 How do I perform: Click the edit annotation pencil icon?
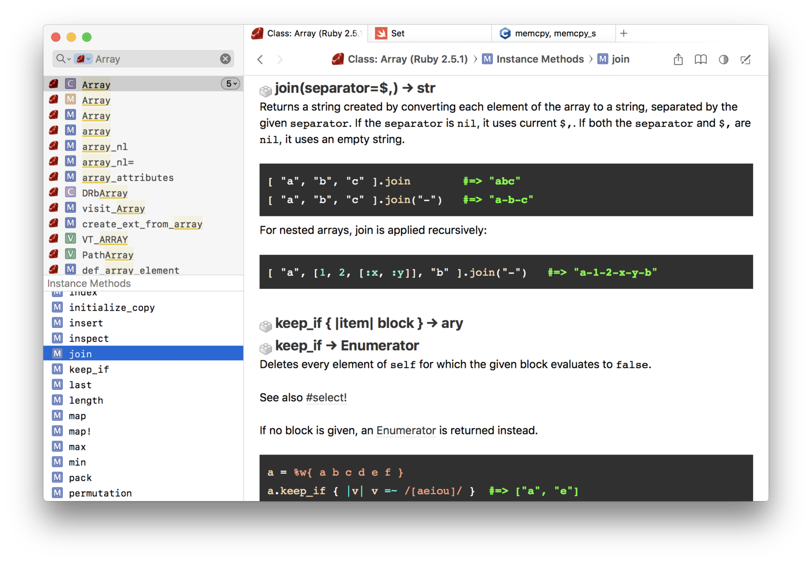click(x=746, y=59)
